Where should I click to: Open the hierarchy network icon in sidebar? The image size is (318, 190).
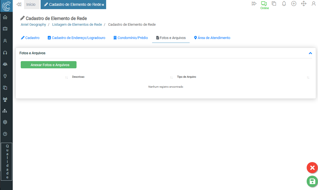(5, 111)
